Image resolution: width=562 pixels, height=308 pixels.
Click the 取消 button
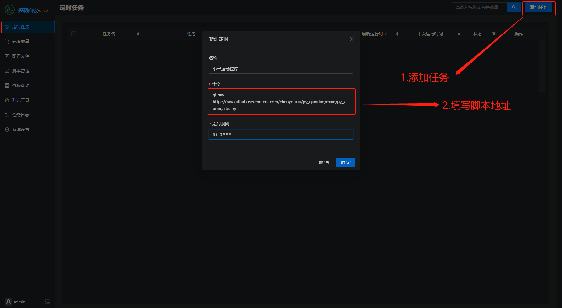[x=324, y=162]
